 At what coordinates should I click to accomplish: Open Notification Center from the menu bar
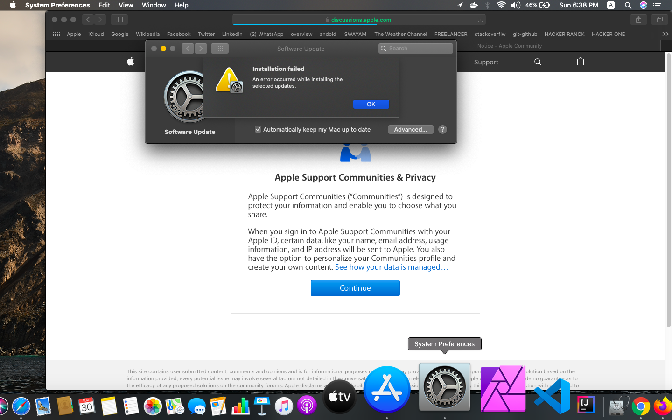click(657, 5)
